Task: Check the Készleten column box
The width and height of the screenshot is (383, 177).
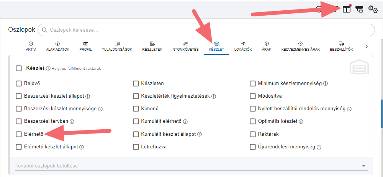Action: [x=136, y=83]
